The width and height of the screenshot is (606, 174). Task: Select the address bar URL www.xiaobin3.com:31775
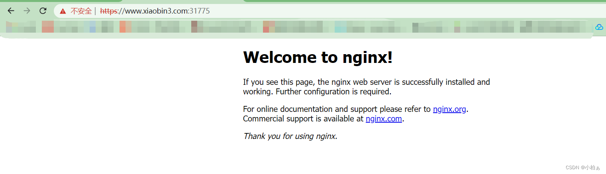point(155,11)
